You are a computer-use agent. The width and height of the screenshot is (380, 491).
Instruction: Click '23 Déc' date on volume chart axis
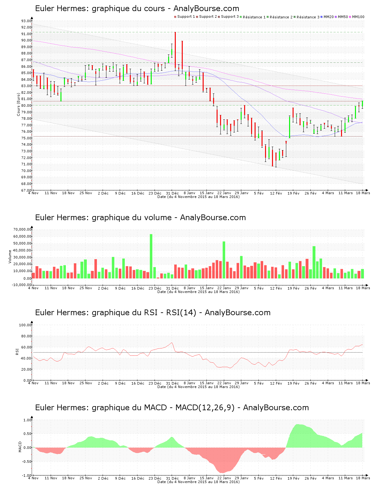click(155, 288)
